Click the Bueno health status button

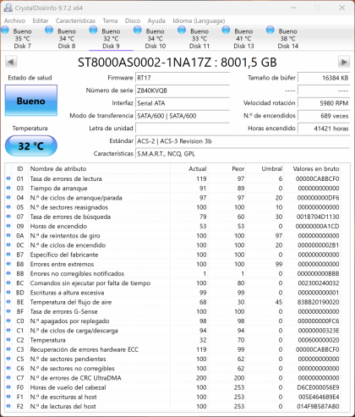(31, 101)
